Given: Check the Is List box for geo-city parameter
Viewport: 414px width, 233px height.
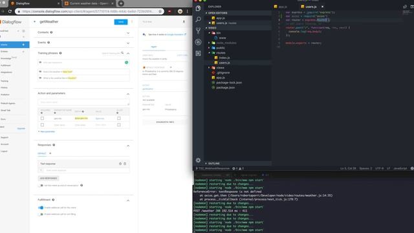Looking at the screenshot, I should click(x=119, y=118).
